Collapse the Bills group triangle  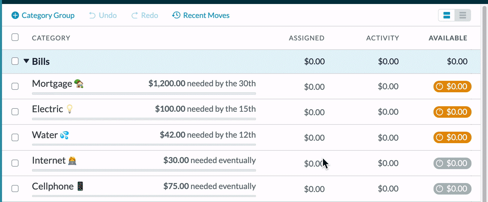pyautogui.click(x=26, y=61)
